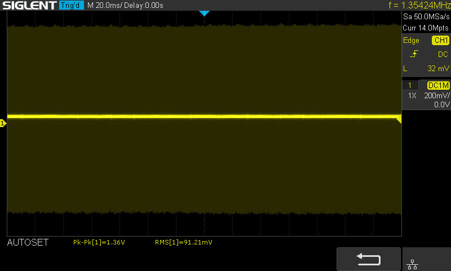451x271 pixels.
Task: Click the AUTOSET label
Action: pyautogui.click(x=28, y=243)
